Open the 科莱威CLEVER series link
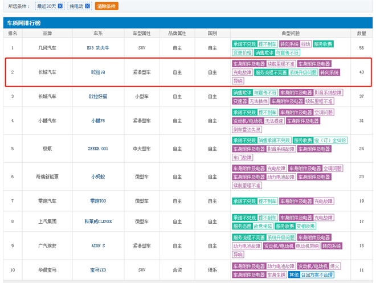 (98, 222)
